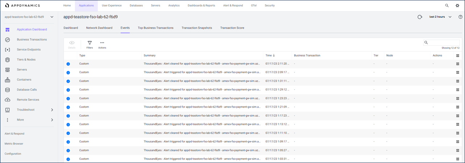
Task: Click the column configuration icon in table header
Action: (457, 55)
